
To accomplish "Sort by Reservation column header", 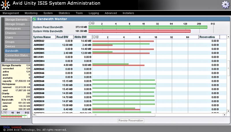I will [x=209, y=37].
